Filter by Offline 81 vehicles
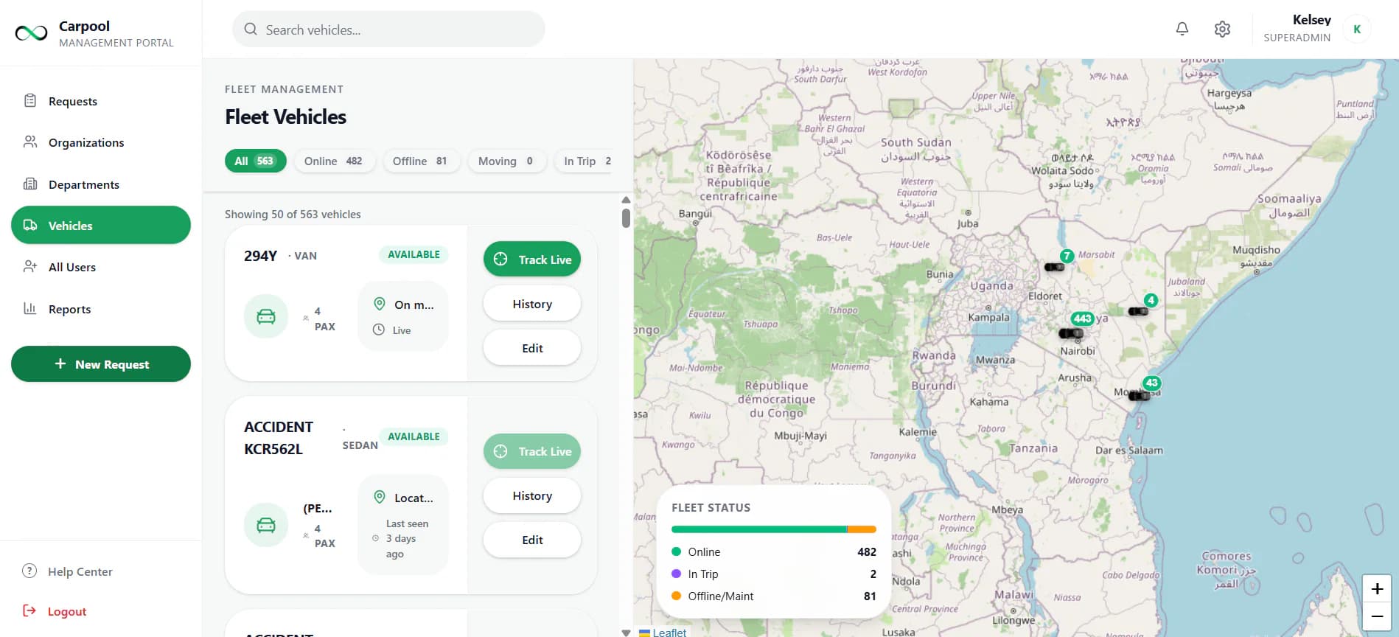Screen dimensions: 1399x637 [x=421, y=161]
